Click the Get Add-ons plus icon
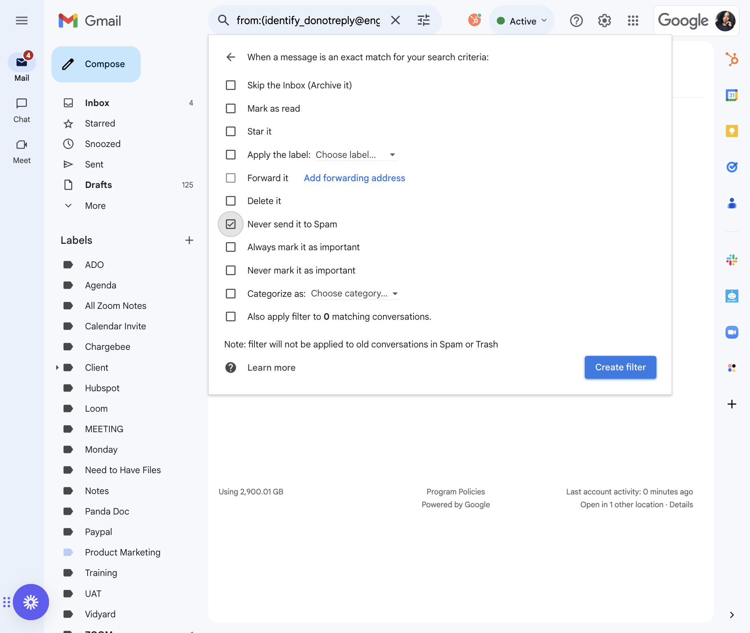The height and width of the screenshot is (633, 750). 732,404
